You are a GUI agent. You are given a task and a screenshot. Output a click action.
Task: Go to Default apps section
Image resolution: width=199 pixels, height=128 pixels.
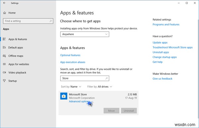pyautogui.click(x=16, y=48)
